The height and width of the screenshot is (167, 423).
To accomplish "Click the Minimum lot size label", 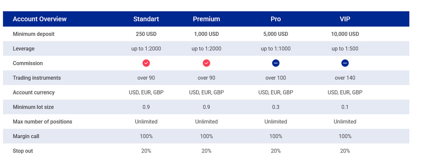I will coord(33,107).
